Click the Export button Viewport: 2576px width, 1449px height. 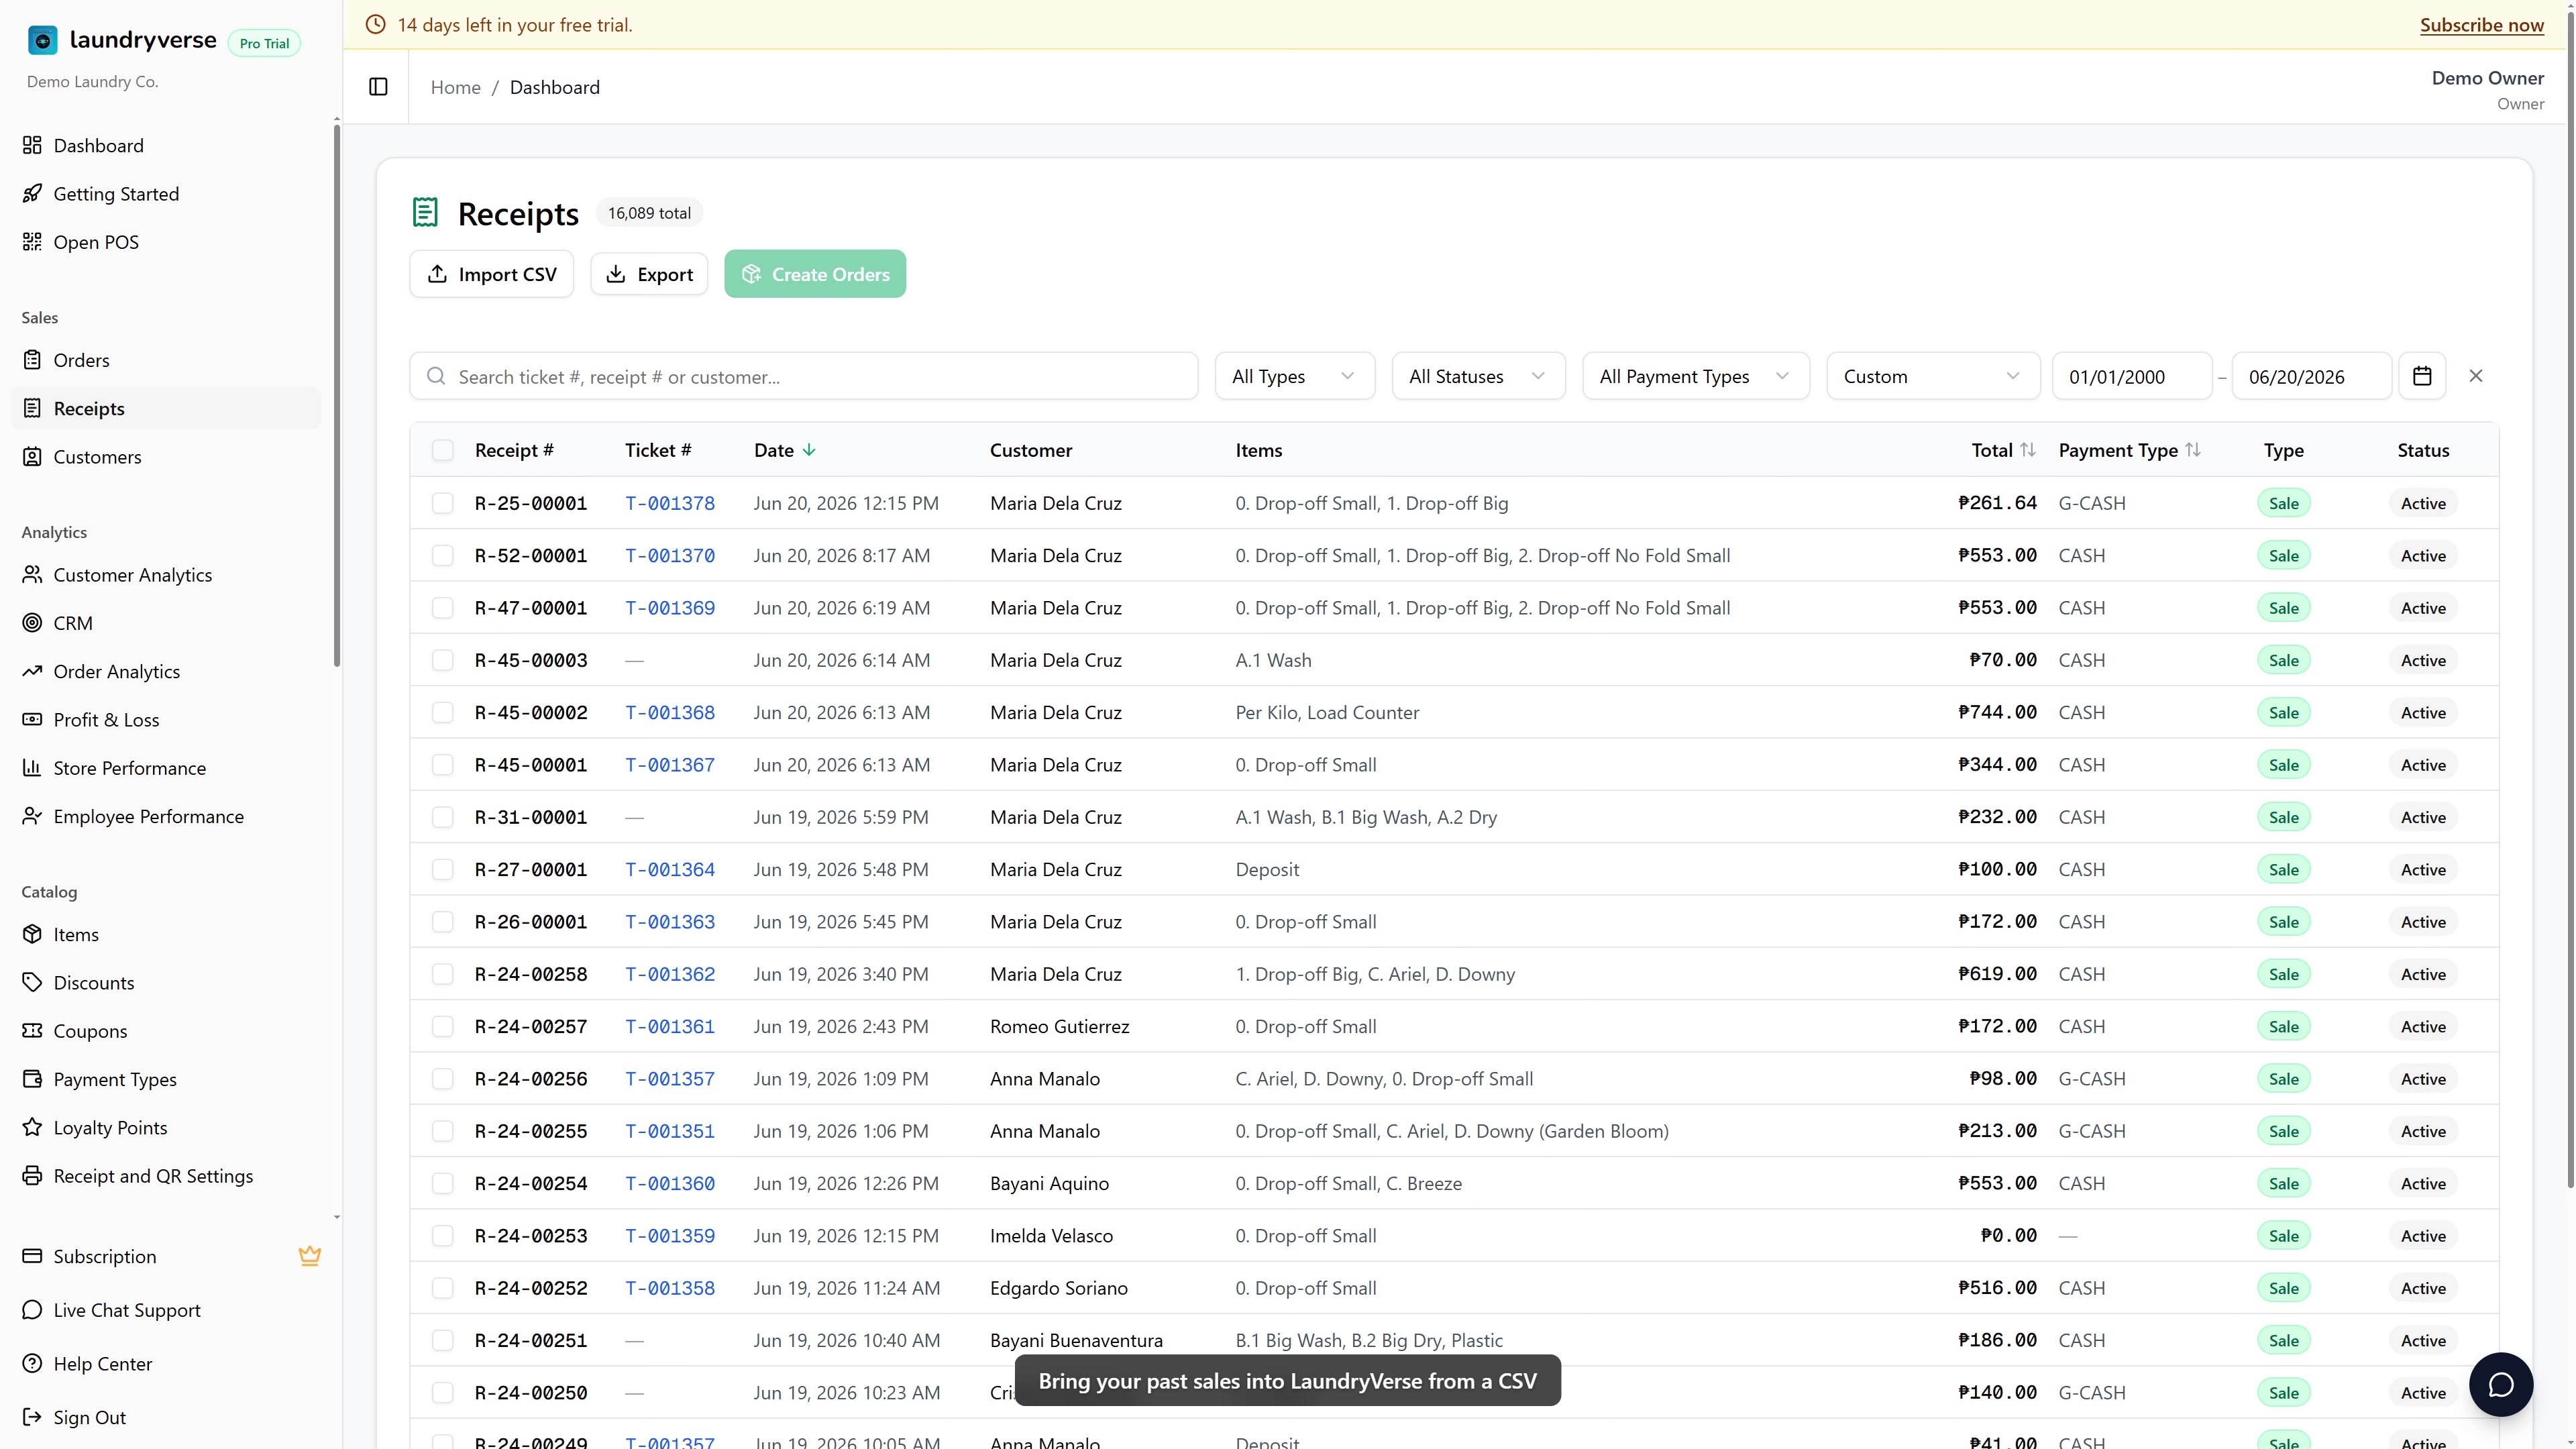click(x=649, y=274)
